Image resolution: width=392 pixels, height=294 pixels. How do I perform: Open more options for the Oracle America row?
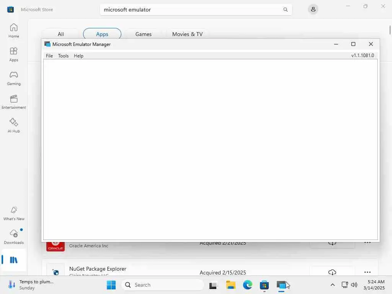pos(367,243)
